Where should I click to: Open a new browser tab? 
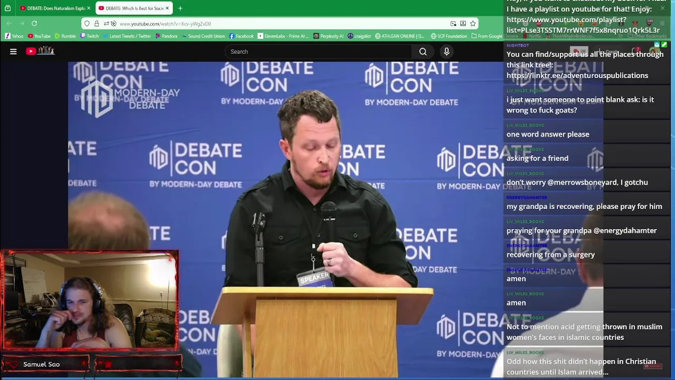pyautogui.click(x=180, y=8)
